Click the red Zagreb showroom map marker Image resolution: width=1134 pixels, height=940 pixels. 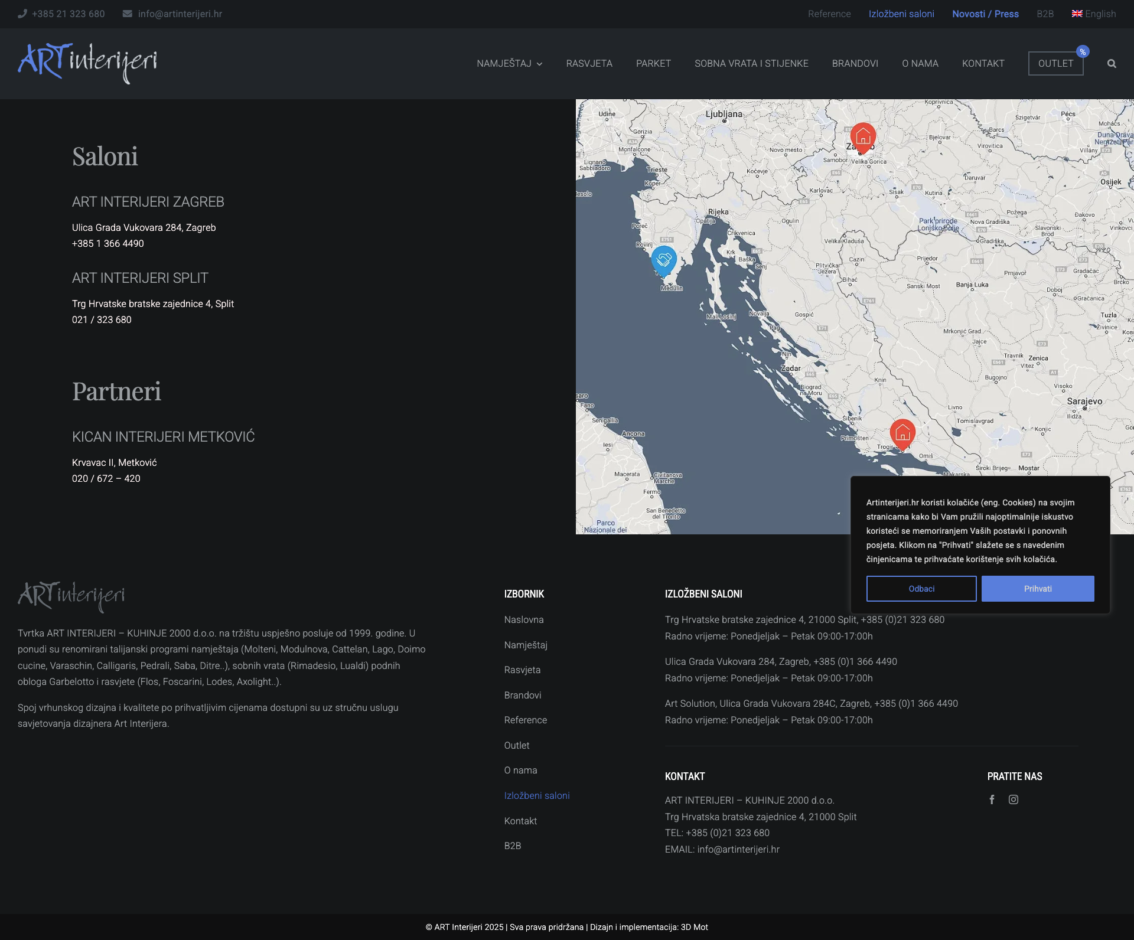click(x=863, y=137)
